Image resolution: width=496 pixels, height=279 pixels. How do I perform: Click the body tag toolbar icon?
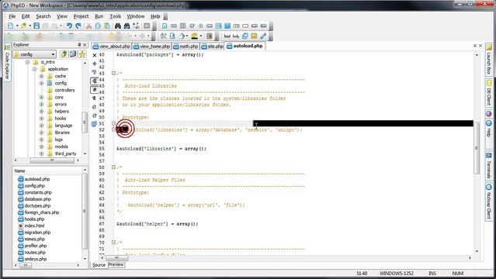(x=236, y=36)
